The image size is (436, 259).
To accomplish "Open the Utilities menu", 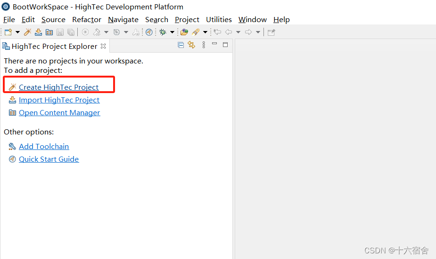I will [219, 20].
